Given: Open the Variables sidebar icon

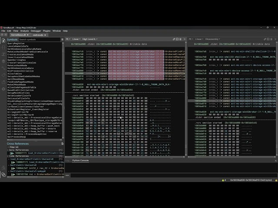Looking at the screenshot, I should (x=3, y=54).
